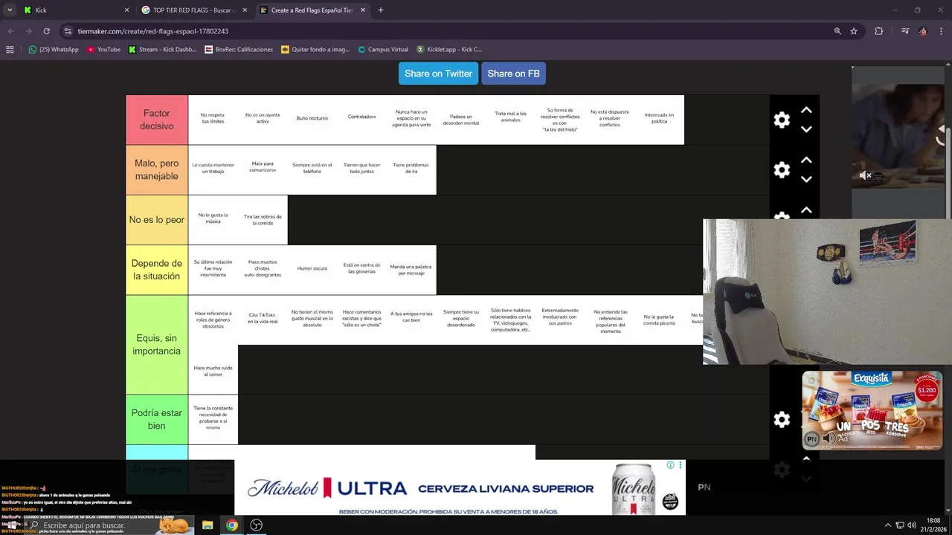Open Chrome from the Windows taskbar
The height and width of the screenshot is (535, 952).
tap(232, 525)
